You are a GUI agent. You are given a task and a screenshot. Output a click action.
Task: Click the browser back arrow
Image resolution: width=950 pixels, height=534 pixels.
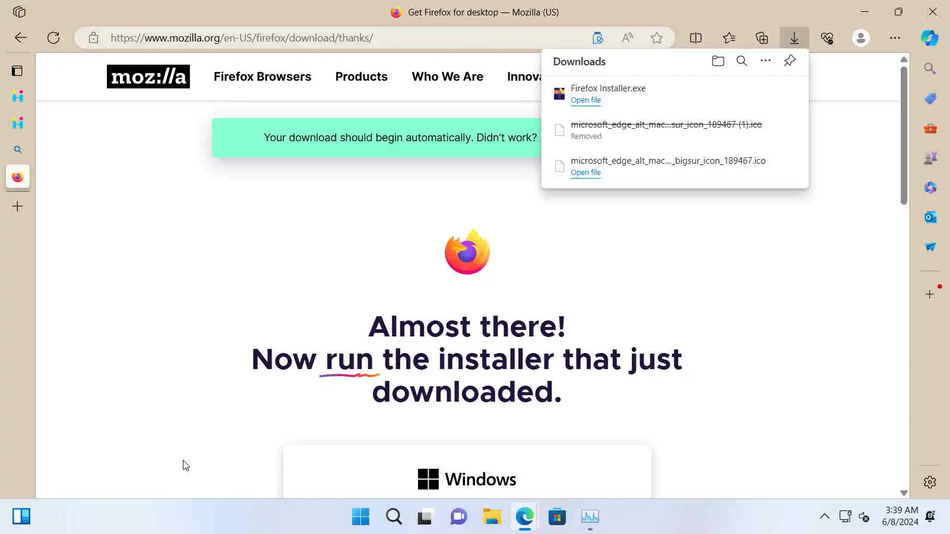[x=21, y=38]
